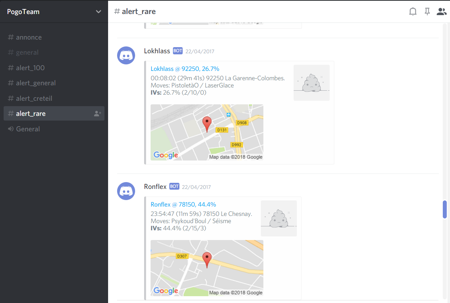450x303 pixels.
Task: Switch to alert_100 channel
Action: tap(54, 68)
